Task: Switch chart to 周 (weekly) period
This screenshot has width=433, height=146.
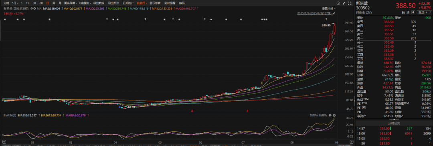Action: coord(54,3)
